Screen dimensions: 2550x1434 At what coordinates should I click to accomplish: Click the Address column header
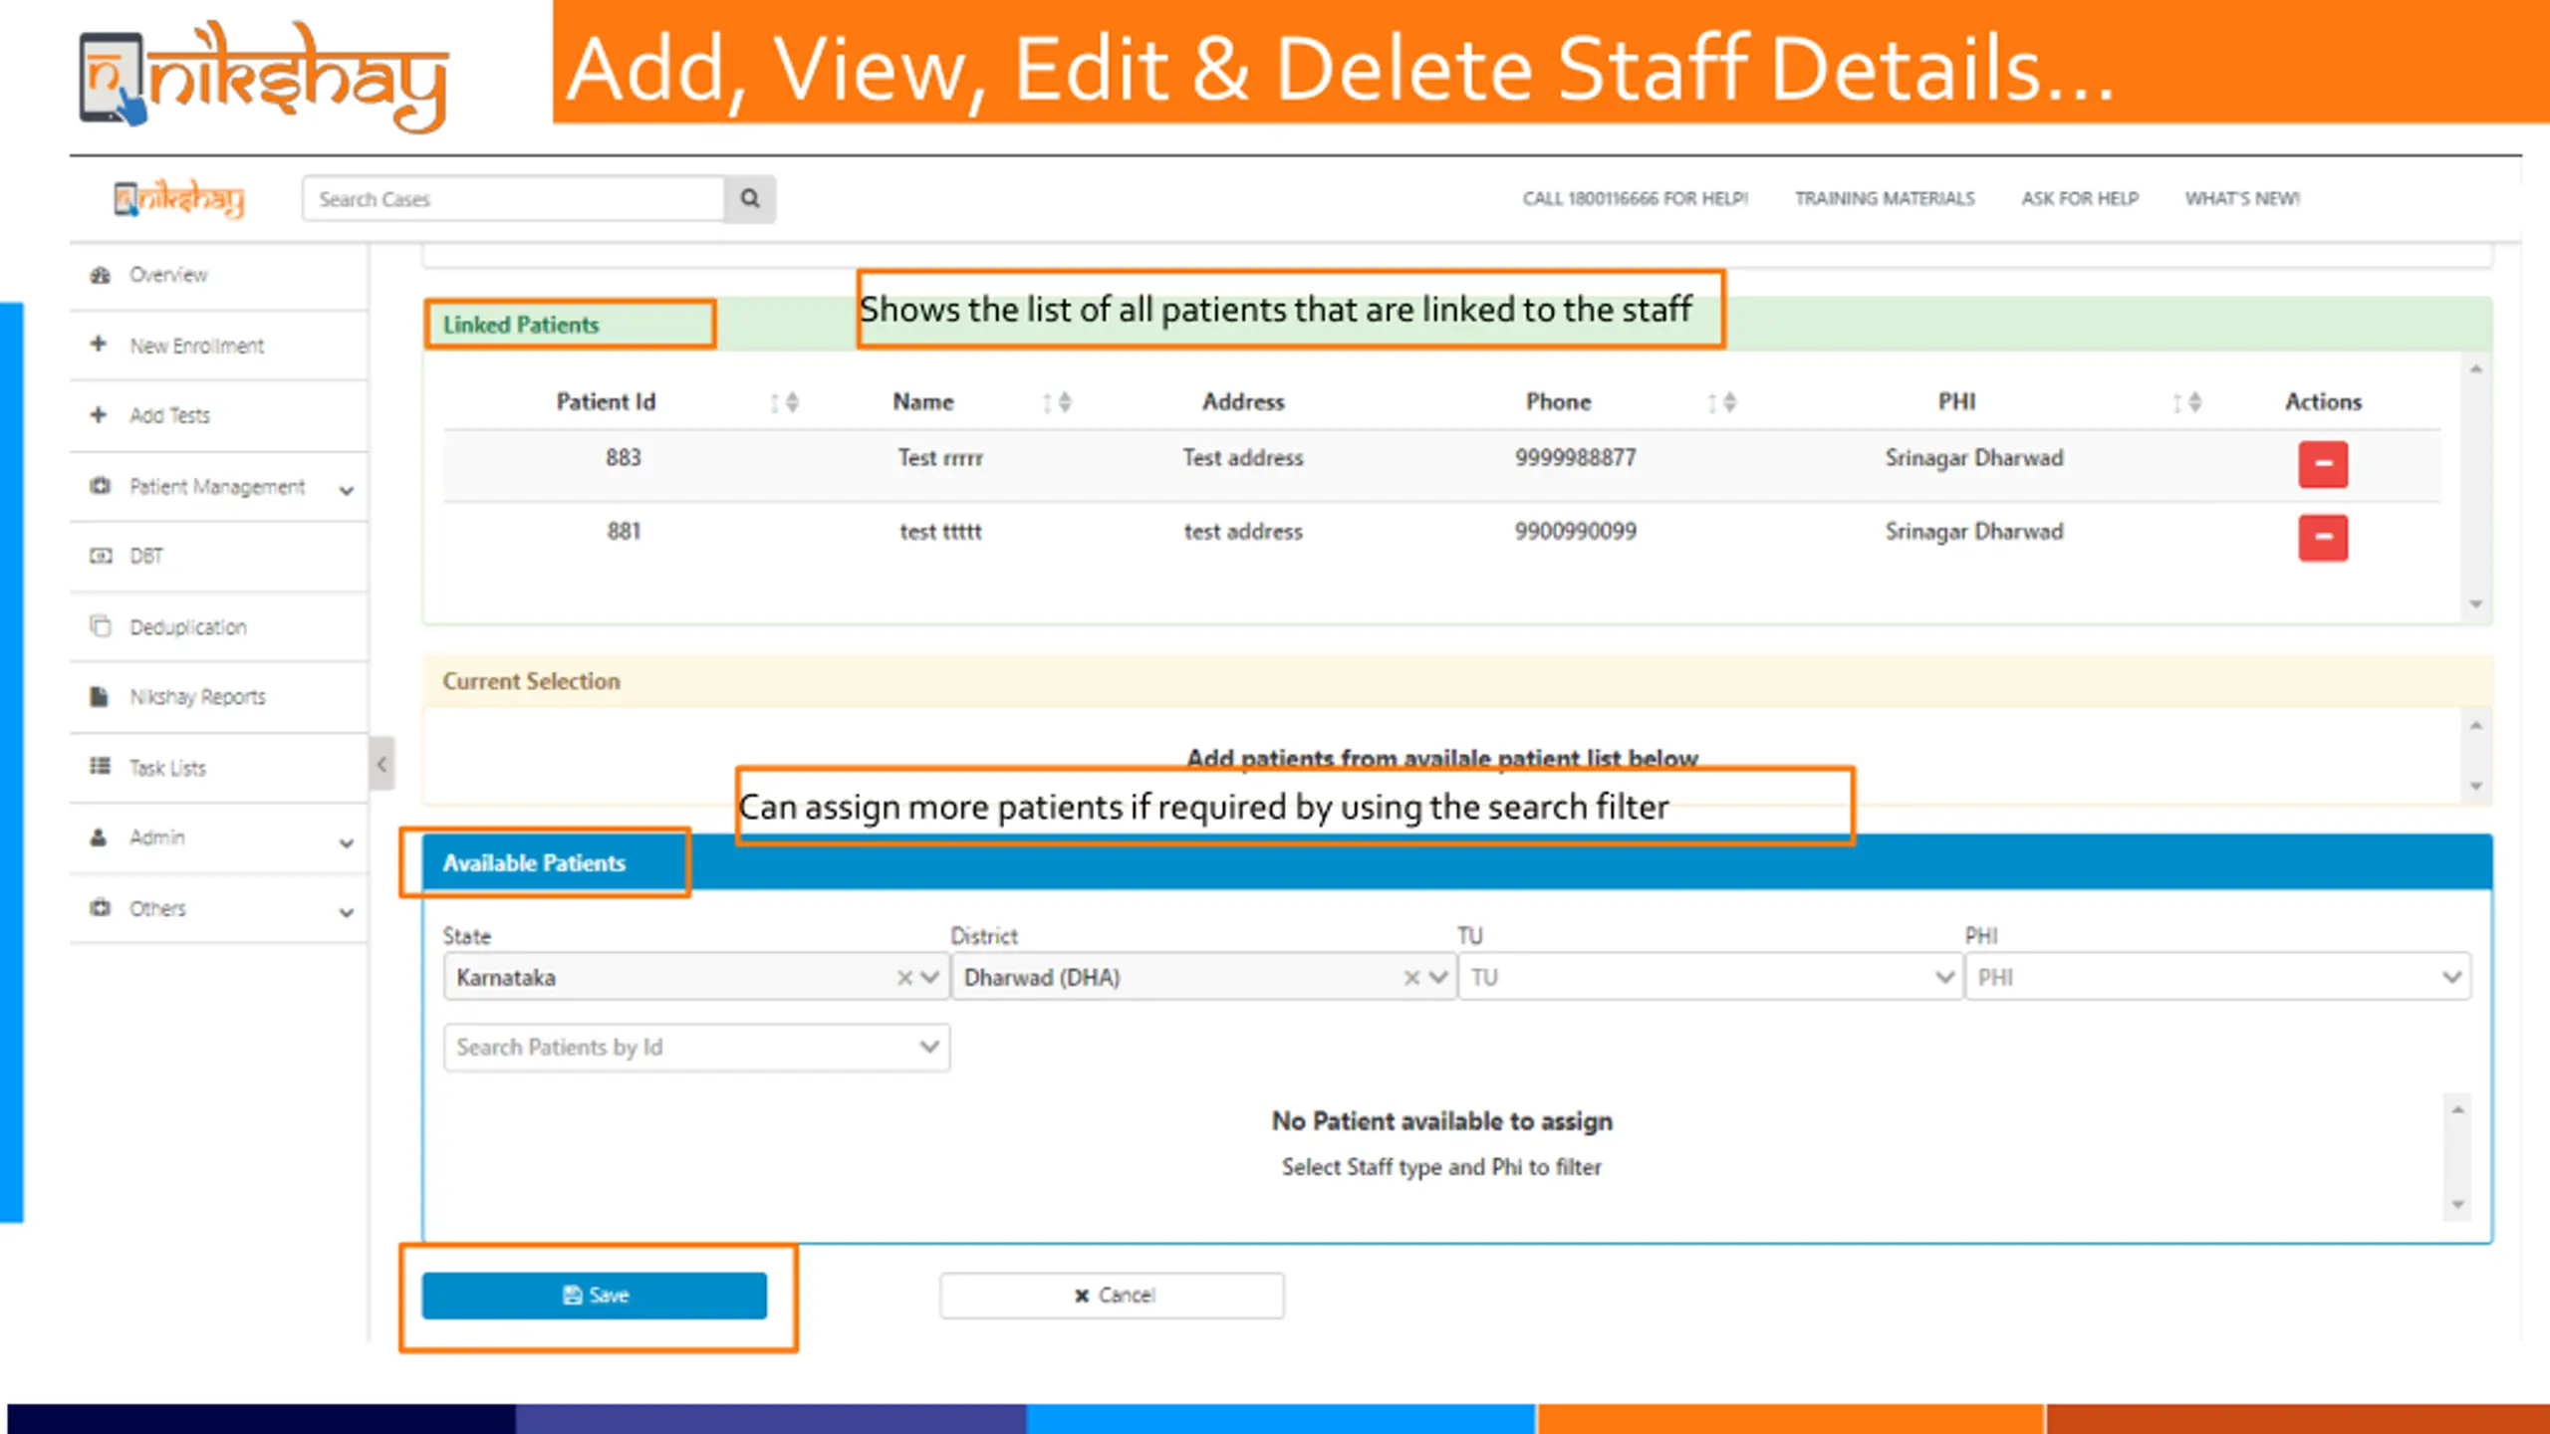coord(1243,401)
